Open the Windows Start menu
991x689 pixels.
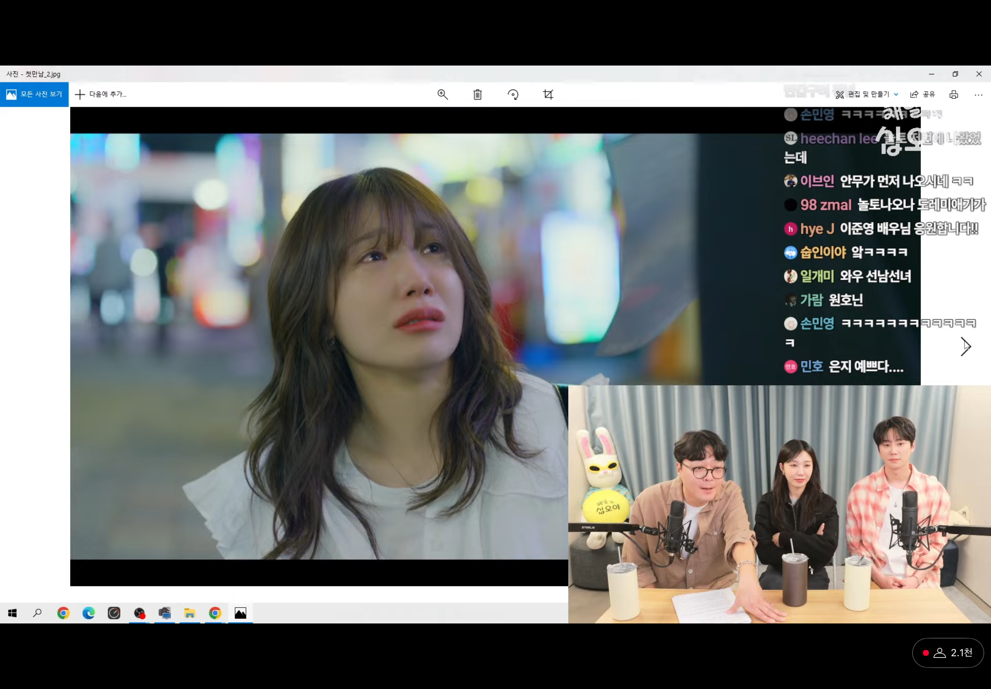[x=13, y=613]
